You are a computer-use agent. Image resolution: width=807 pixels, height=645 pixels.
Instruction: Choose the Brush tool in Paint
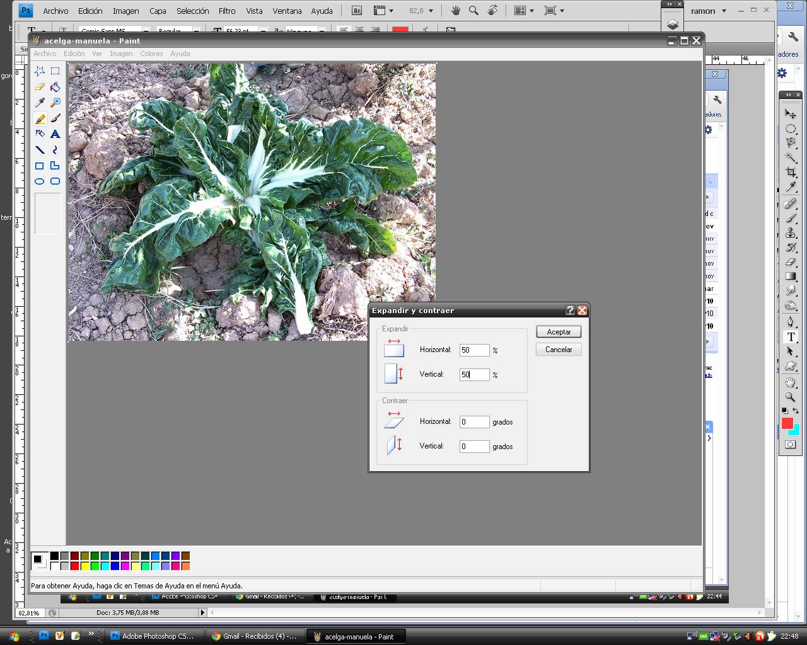pyautogui.click(x=55, y=118)
